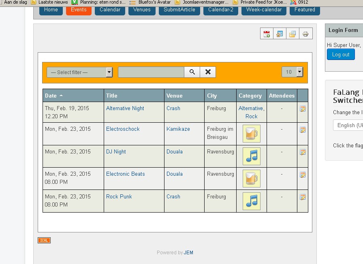Click the iCal export icon
The width and height of the screenshot is (363, 264).
44,241
